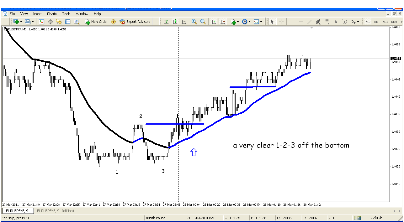
Task: Click the chart shift triangle marker
Action: 311,28
